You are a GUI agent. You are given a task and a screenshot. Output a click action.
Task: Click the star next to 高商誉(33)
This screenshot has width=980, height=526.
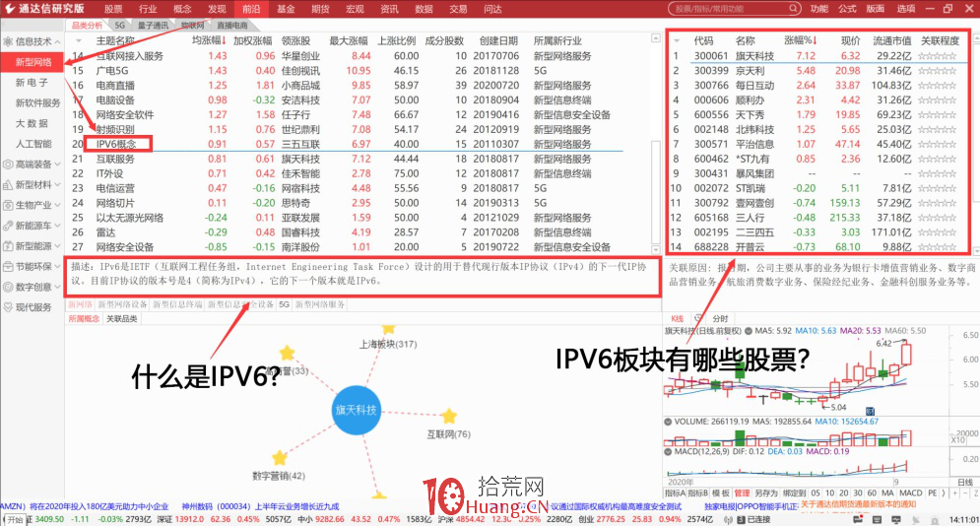(287, 354)
